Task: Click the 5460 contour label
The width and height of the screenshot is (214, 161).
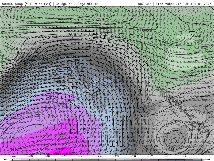Action: click(75, 67)
